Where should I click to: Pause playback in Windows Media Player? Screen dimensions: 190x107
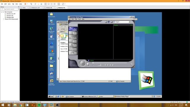point(83,63)
